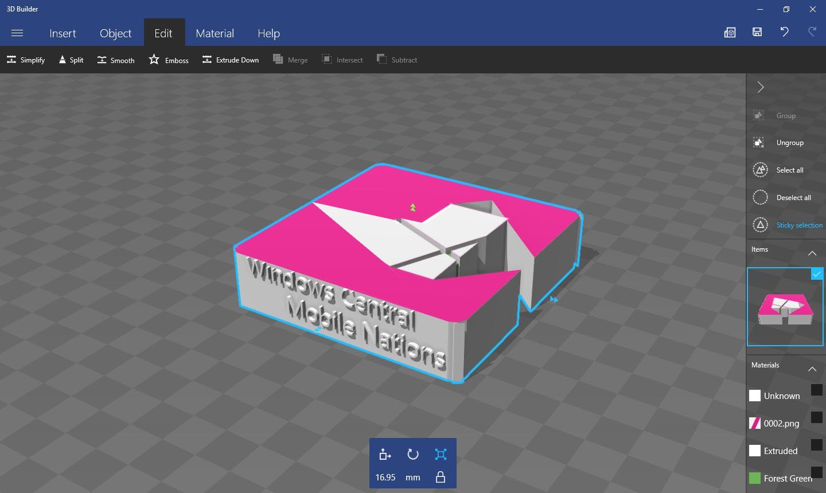Uncheck the selected item in Items panel
Image resolution: width=826 pixels, height=493 pixels.
pyautogui.click(x=817, y=274)
